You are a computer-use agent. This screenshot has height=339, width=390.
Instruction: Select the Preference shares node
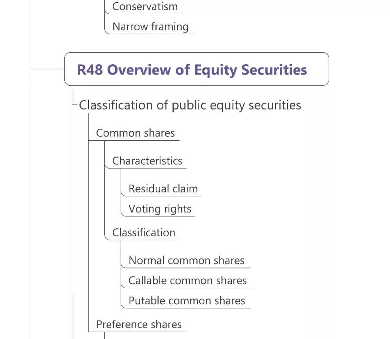coord(139,324)
